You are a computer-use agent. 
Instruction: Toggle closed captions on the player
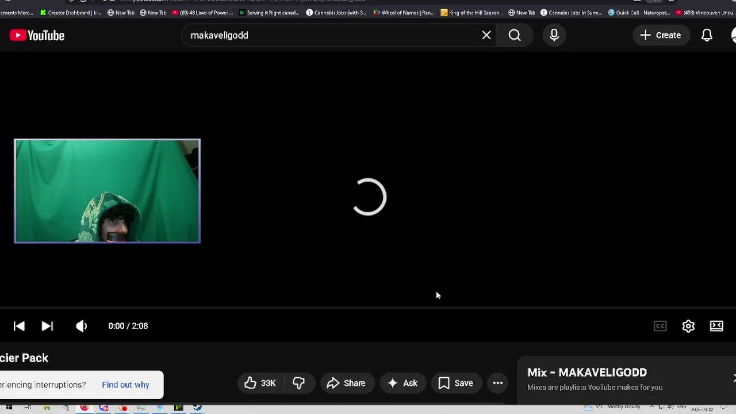660,326
